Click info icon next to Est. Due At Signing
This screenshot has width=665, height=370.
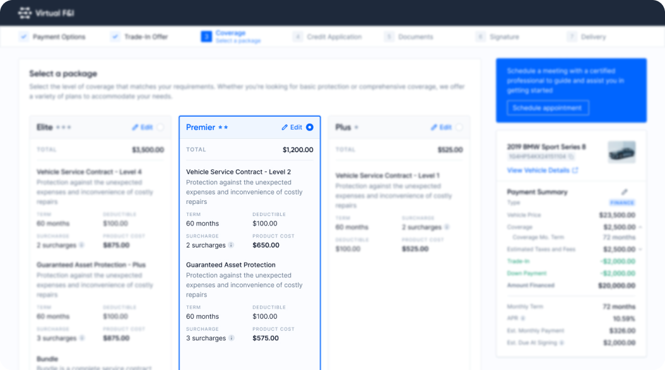(x=561, y=343)
